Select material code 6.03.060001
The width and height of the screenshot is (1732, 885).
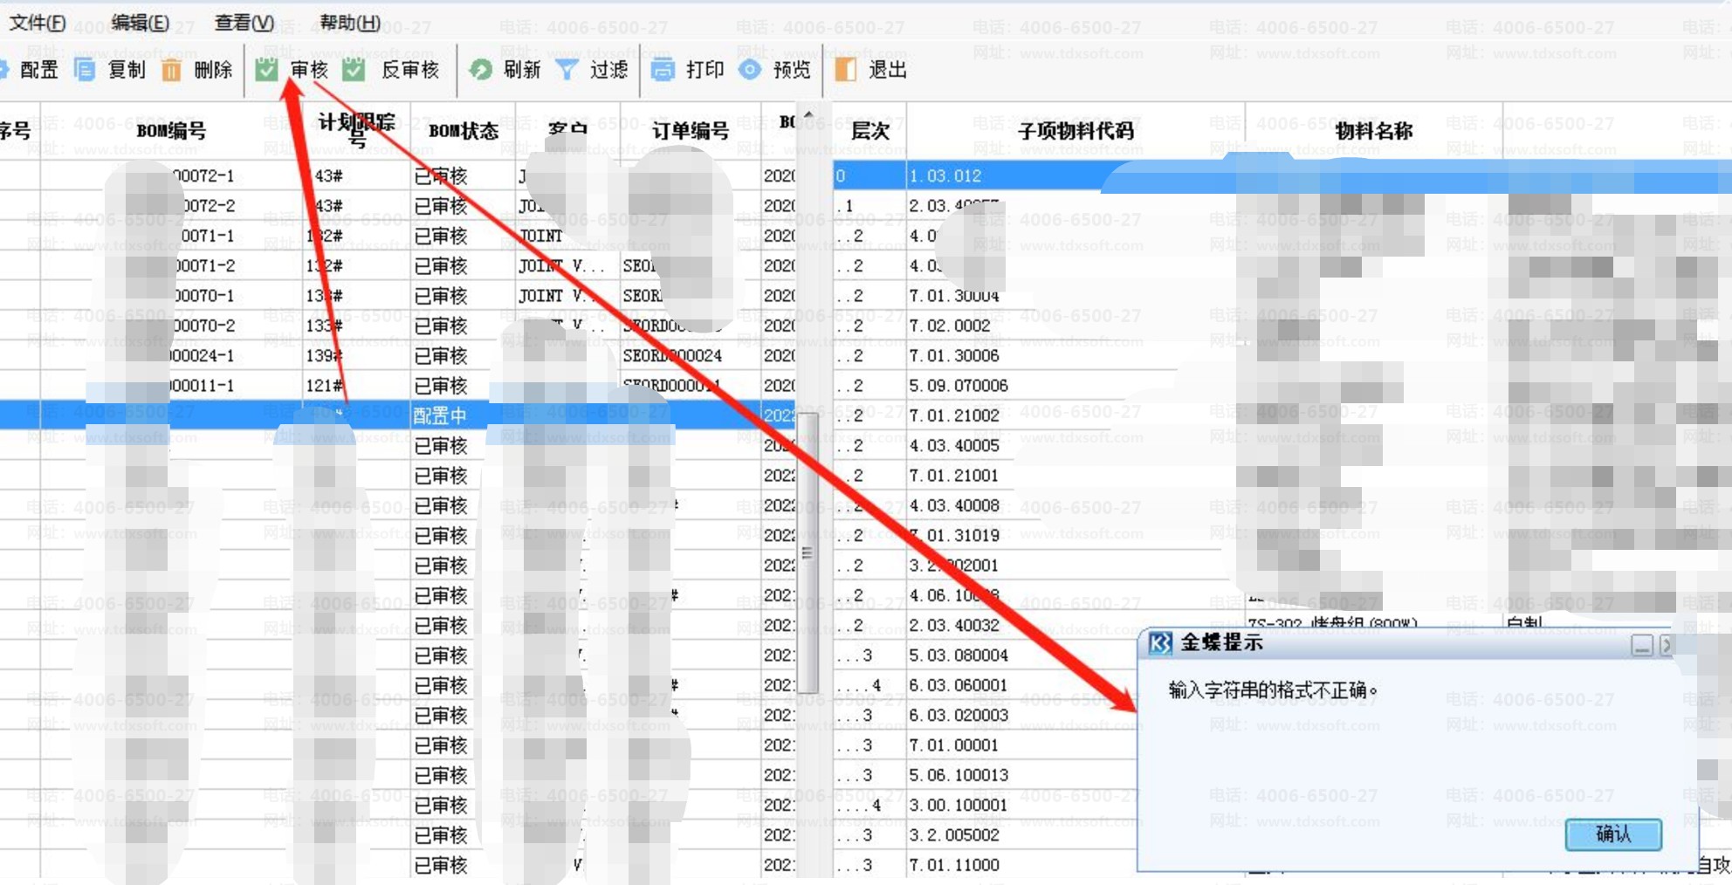tap(959, 685)
